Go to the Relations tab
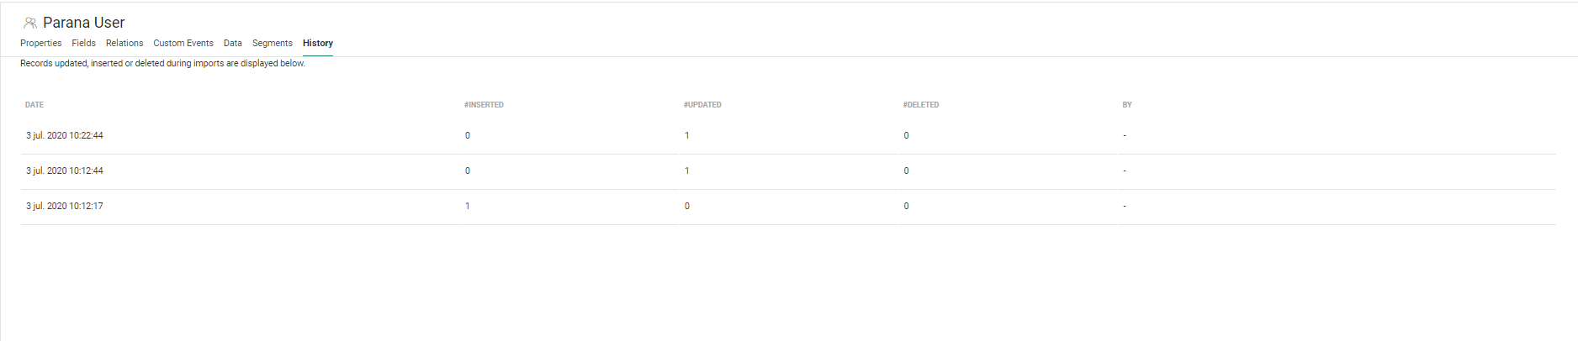This screenshot has width=1578, height=341. click(124, 43)
